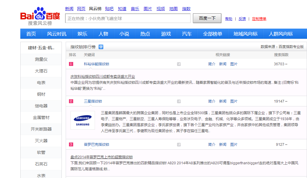Click the red 定制榜单 link
Image resolution: width=307 pixels, height=178 pixels.
coord(259,19)
